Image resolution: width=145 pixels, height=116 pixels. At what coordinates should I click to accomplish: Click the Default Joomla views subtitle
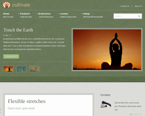(x=68, y=17)
